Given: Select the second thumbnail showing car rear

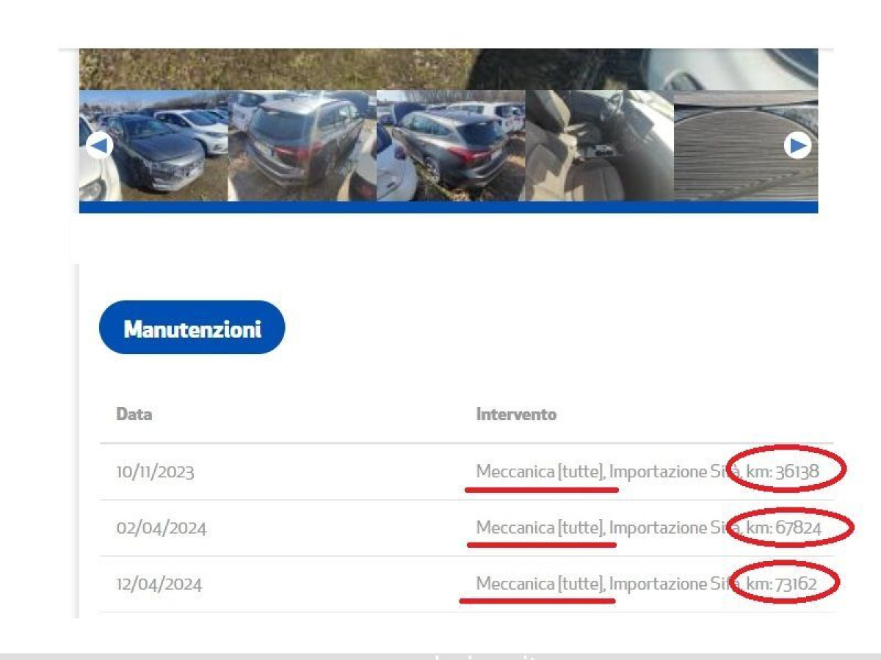Looking at the screenshot, I should point(302,146).
